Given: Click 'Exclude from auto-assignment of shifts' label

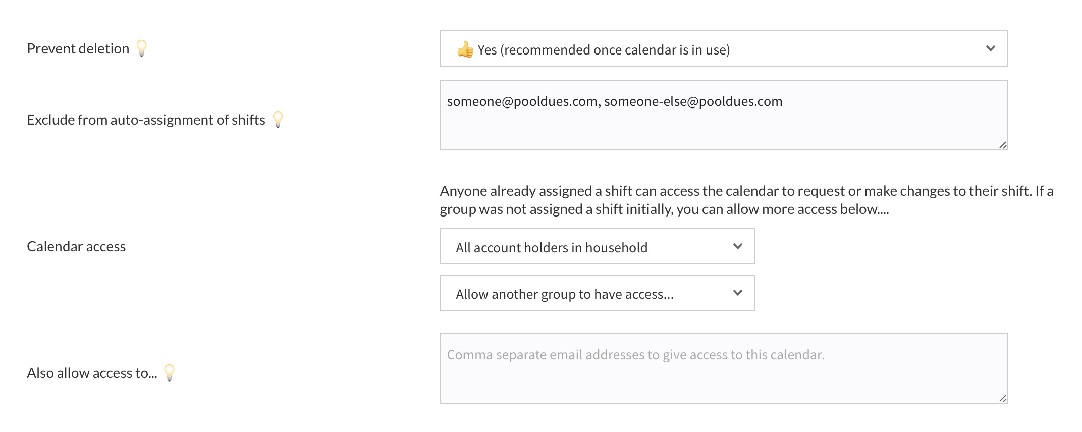Looking at the screenshot, I should coord(146,120).
